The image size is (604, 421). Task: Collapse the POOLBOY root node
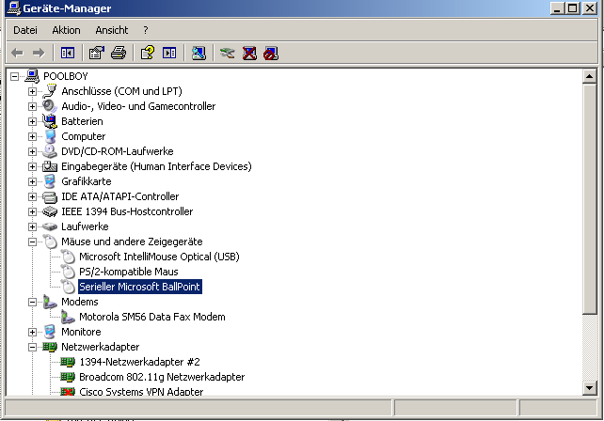coord(15,76)
